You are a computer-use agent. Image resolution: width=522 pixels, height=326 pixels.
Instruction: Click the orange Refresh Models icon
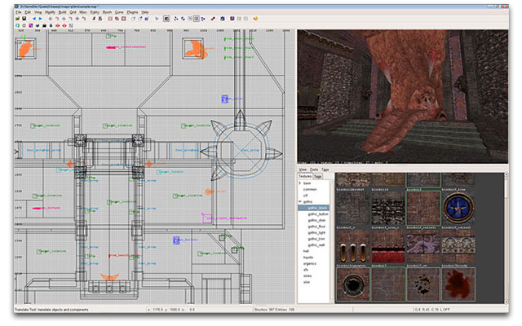pyautogui.click(x=255, y=19)
